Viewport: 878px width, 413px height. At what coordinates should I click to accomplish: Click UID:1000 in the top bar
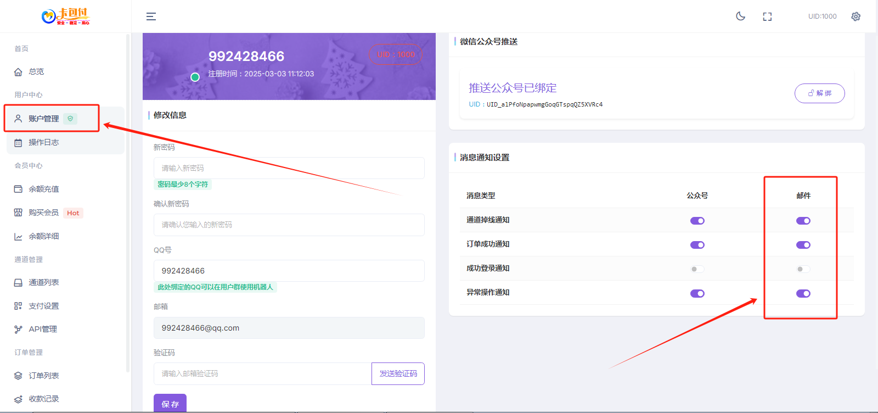pyautogui.click(x=822, y=16)
